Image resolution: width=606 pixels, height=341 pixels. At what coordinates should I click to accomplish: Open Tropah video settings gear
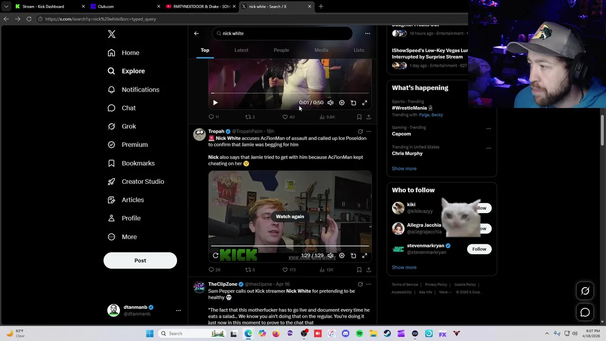(342, 256)
